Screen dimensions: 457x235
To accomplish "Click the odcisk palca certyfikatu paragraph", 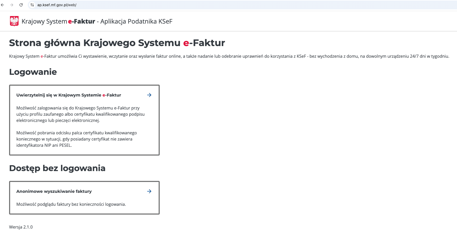I will point(77,139).
